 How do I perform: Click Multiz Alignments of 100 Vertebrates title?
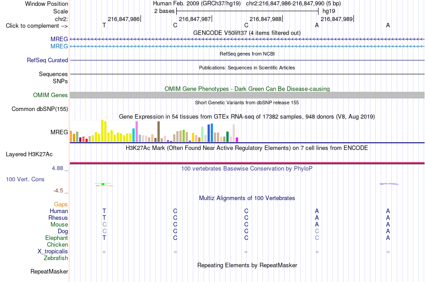247,198
